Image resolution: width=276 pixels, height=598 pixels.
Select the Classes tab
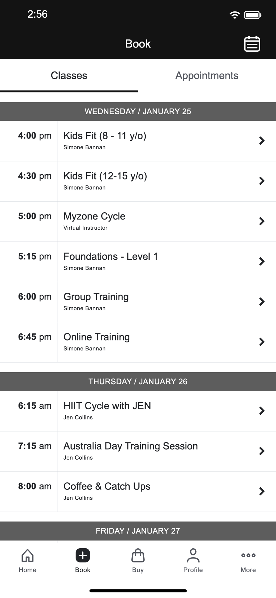(x=69, y=76)
